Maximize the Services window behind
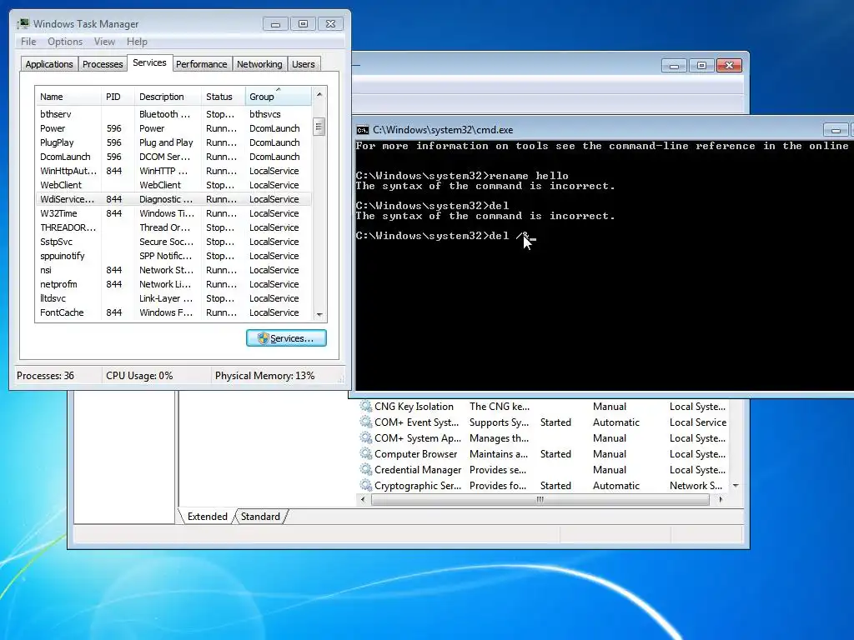 [x=701, y=66]
